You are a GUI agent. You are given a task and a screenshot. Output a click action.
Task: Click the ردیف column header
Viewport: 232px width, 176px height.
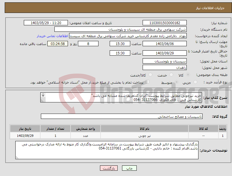pos(223,129)
